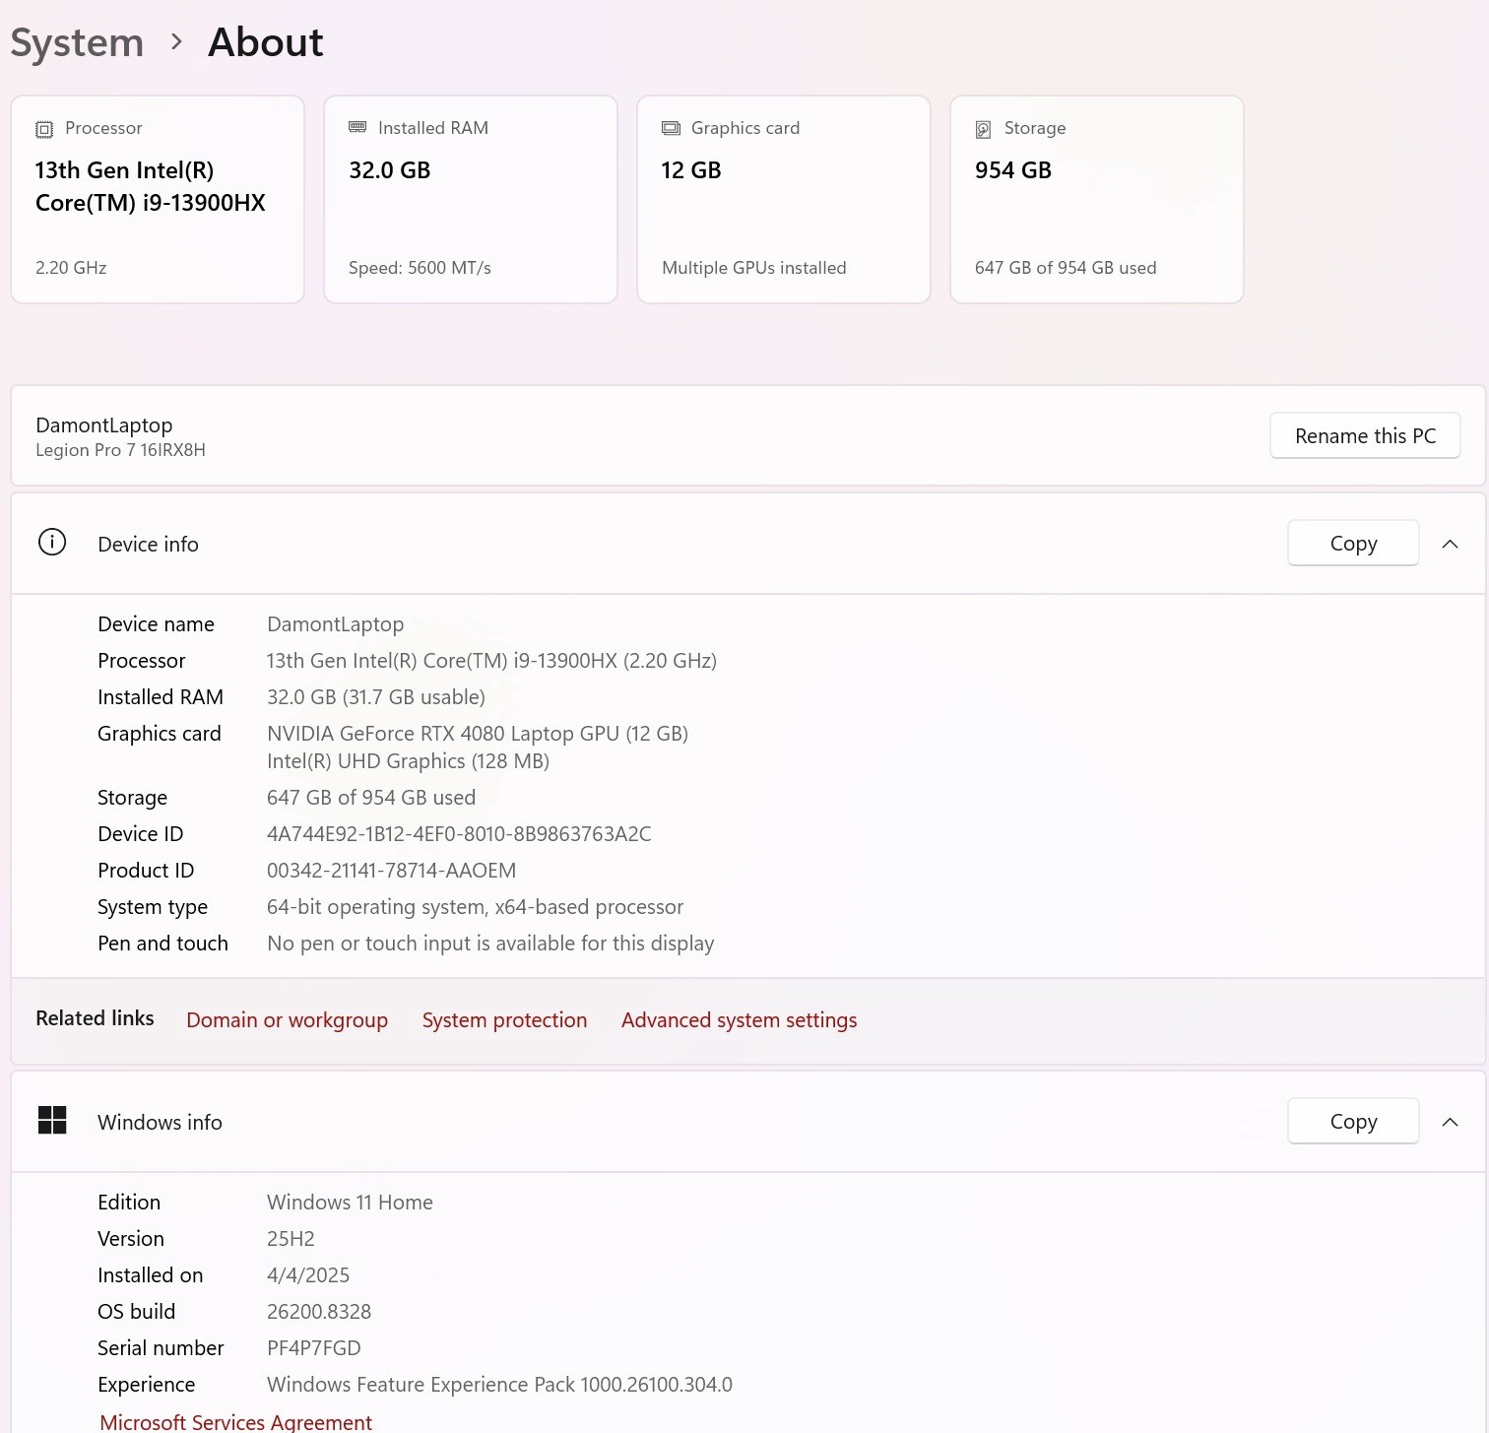Click the Related links label

(x=95, y=1017)
